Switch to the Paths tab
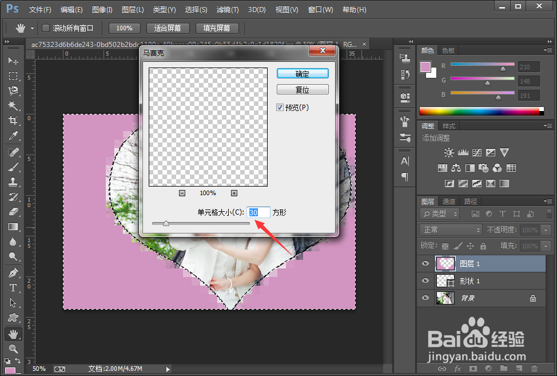This screenshot has height=376, width=557. click(x=471, y=201)
